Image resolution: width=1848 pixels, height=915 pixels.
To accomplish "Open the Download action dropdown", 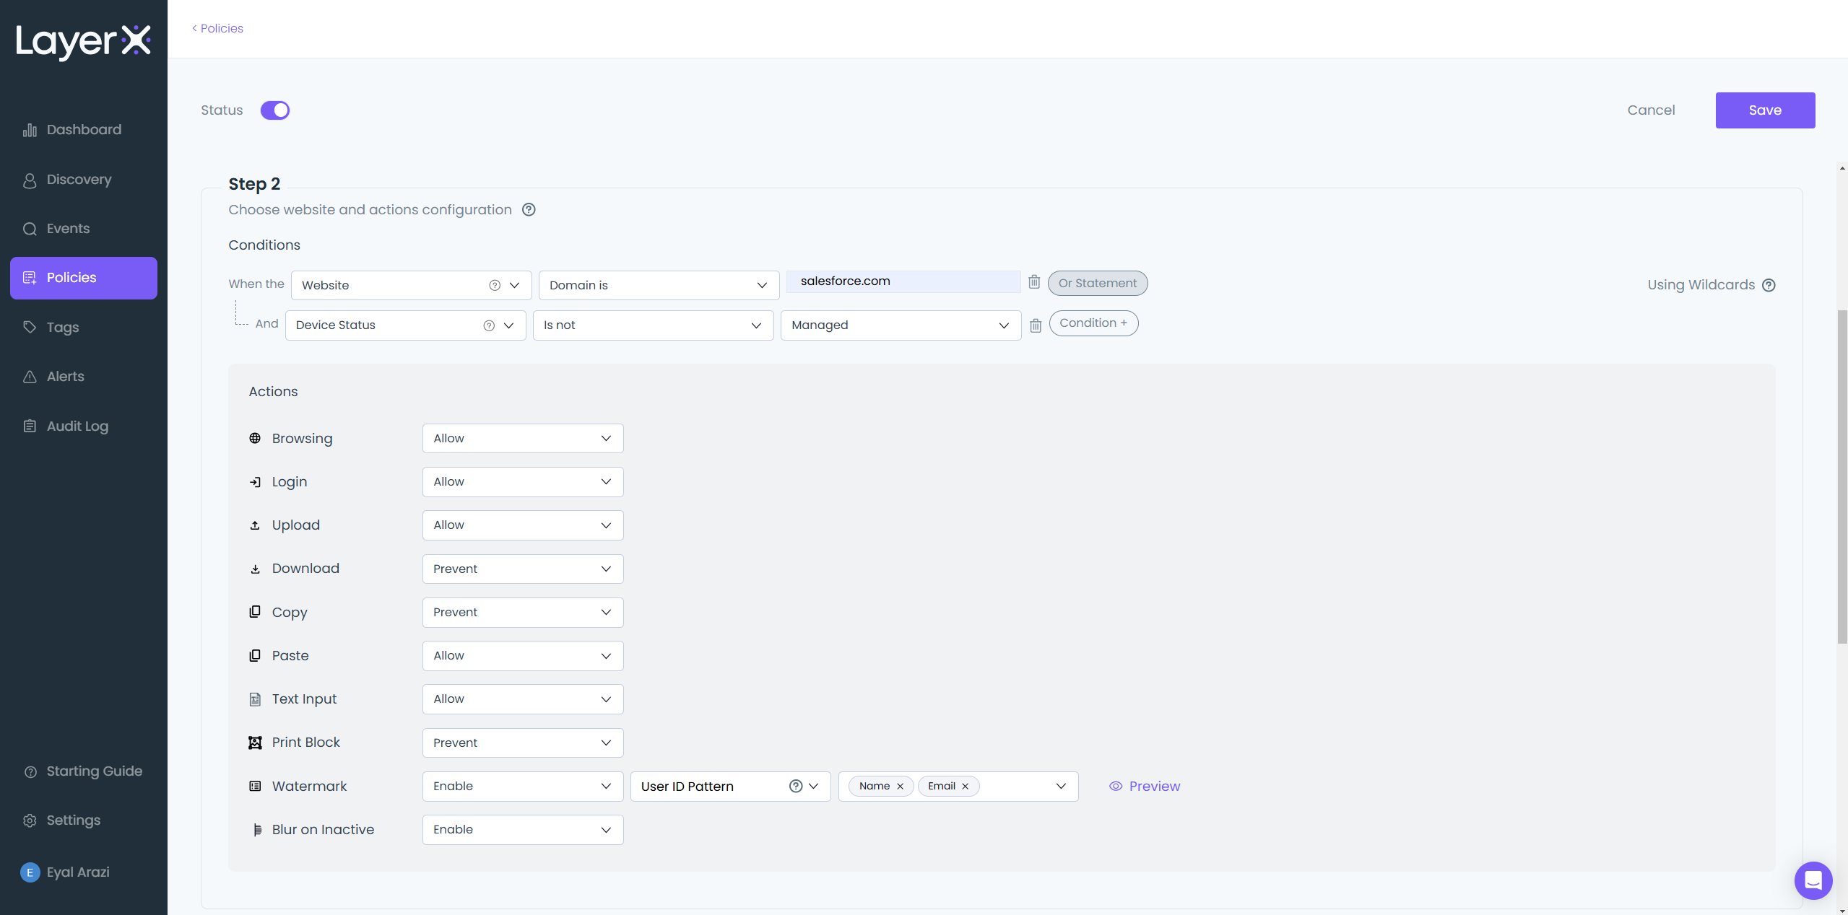I will pos(522,569).
